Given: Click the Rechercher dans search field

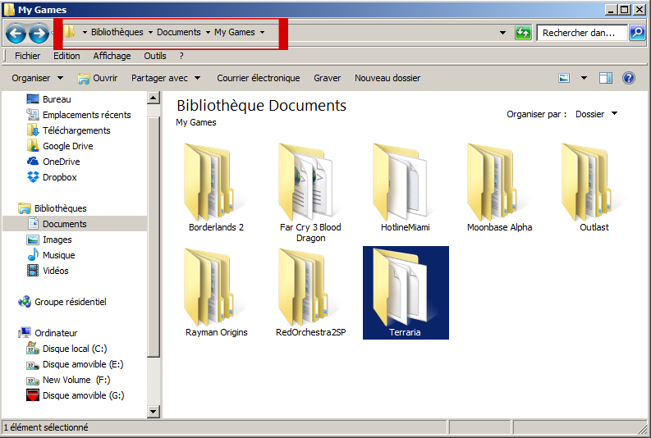Looking at the screenshot, I should 581,33.
